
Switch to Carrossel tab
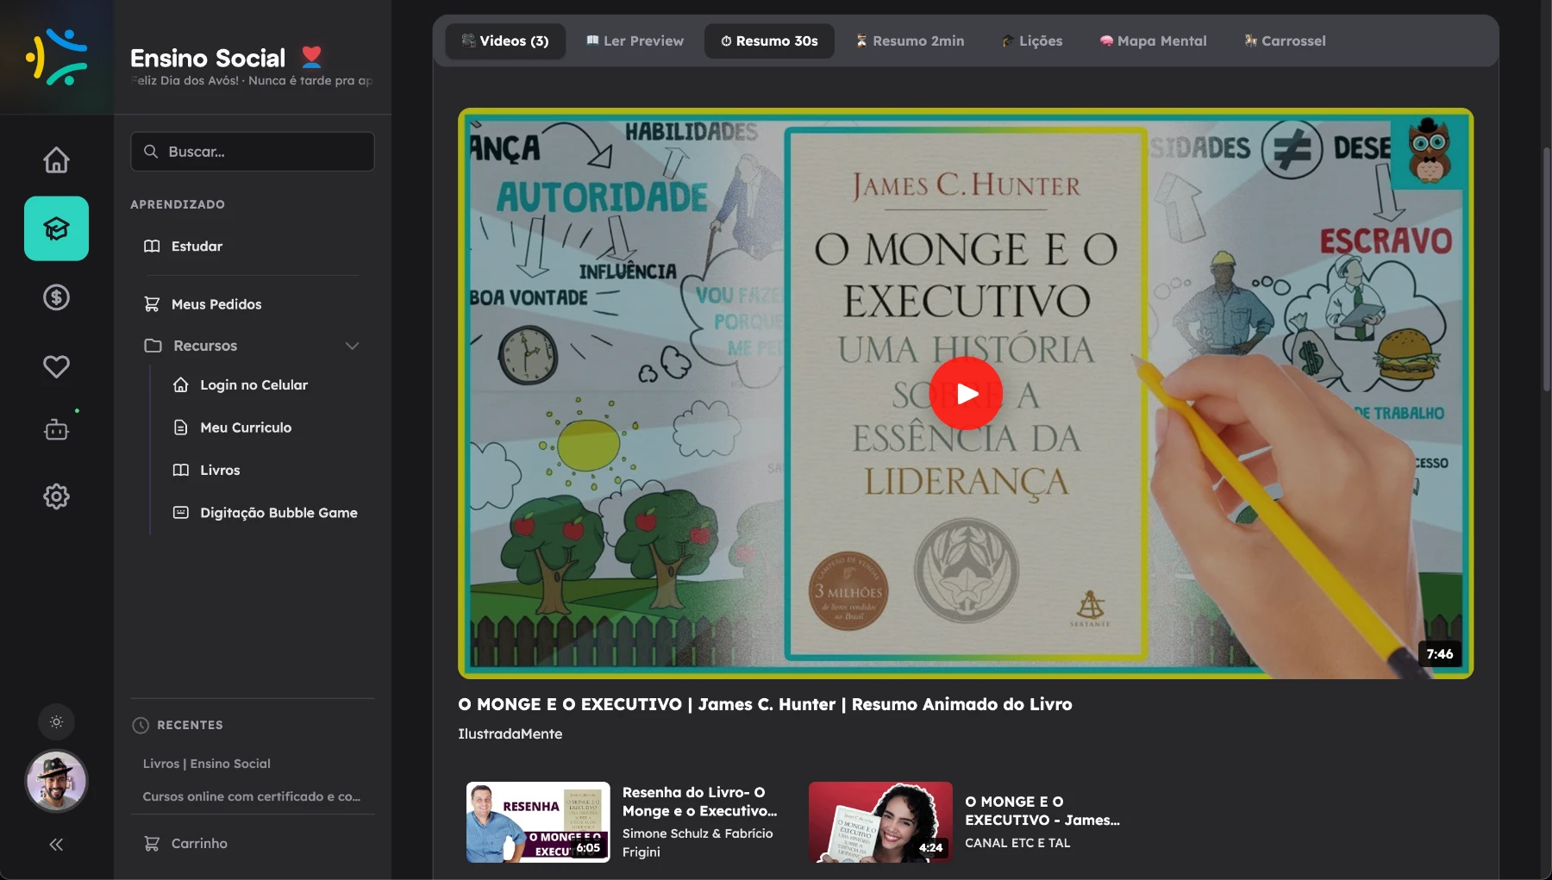pyautogui.click(x=1285, y=41)
